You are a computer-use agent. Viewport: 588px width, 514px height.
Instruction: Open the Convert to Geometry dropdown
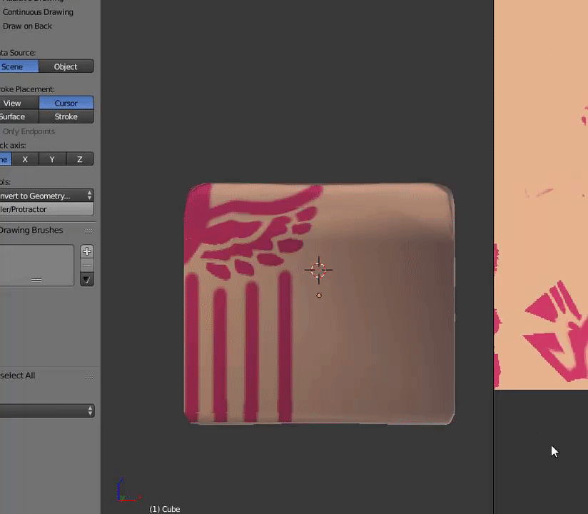coord(46,196)
